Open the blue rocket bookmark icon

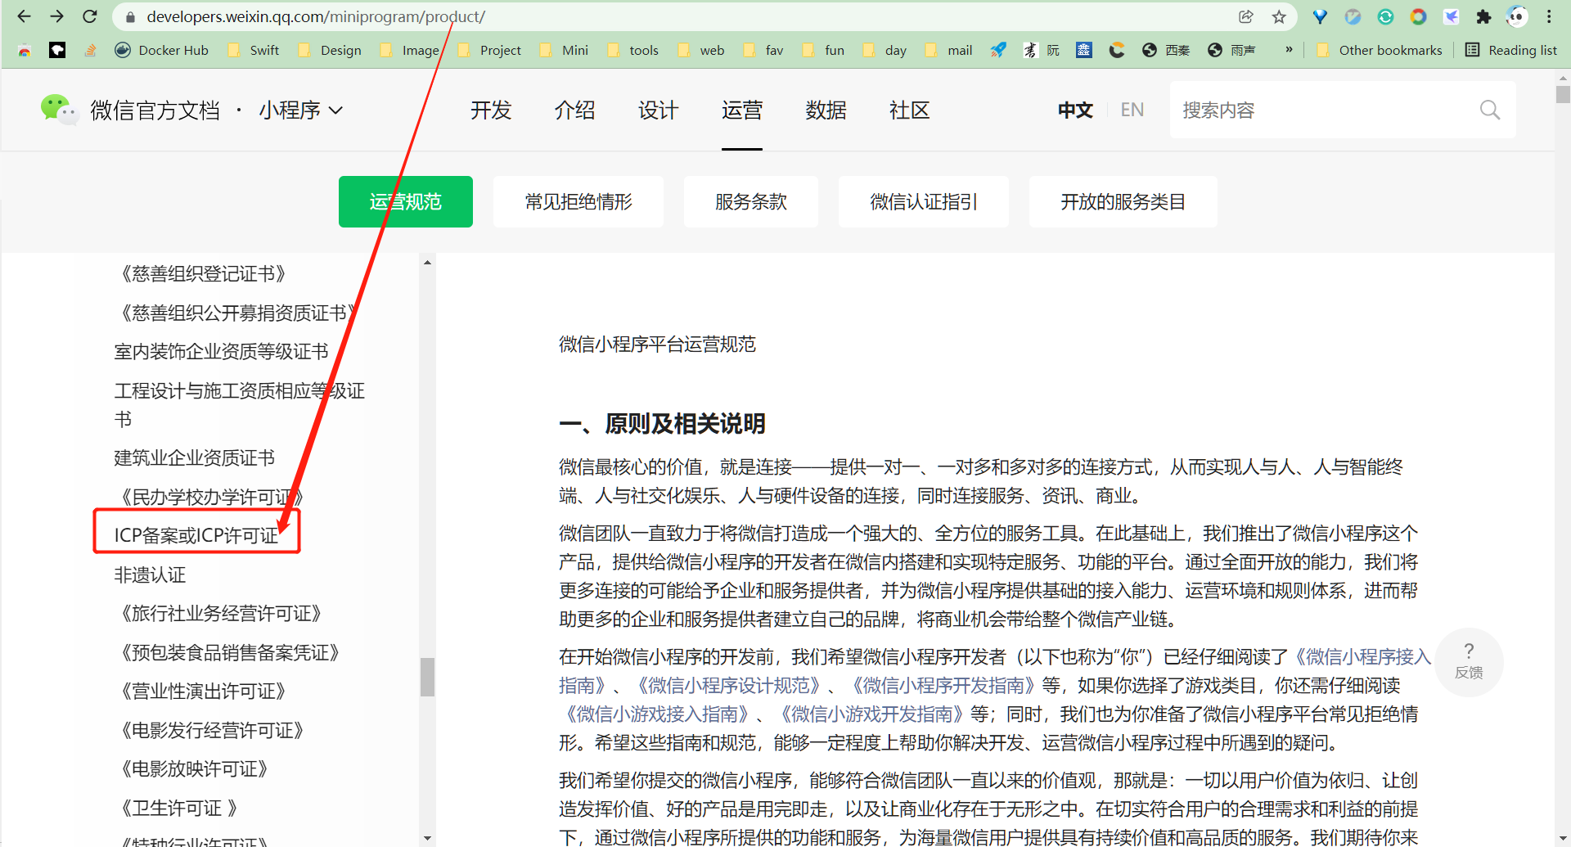click(x=997, y=50)
